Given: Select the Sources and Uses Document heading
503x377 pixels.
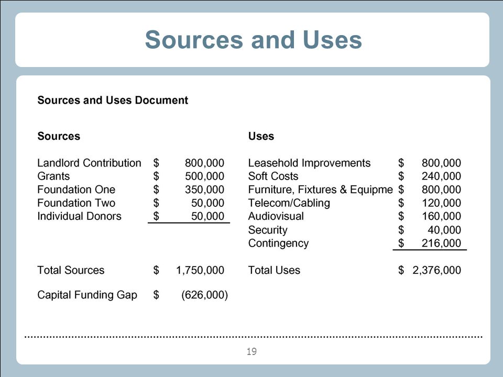Looking at the screenshot, I should [113, 100].
